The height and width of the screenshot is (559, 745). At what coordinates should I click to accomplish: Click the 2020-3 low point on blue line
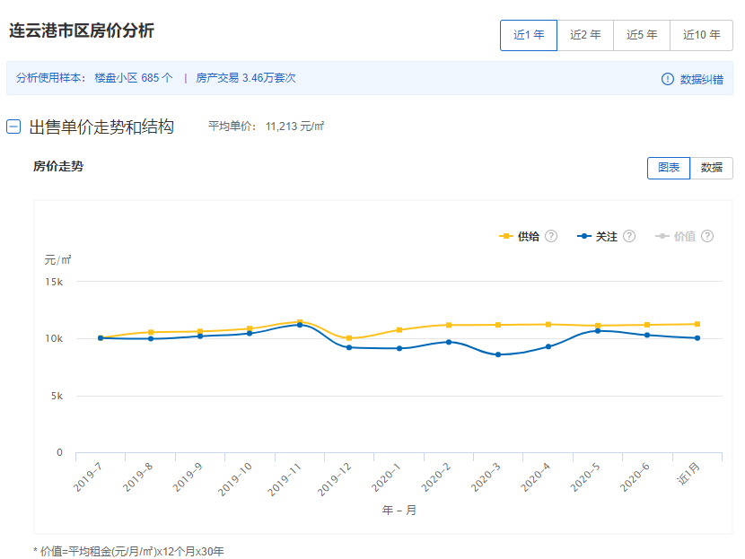tap(498, 354)
